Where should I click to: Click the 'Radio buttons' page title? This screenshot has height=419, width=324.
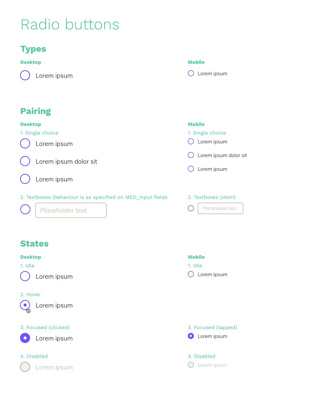tap(70, 25)
